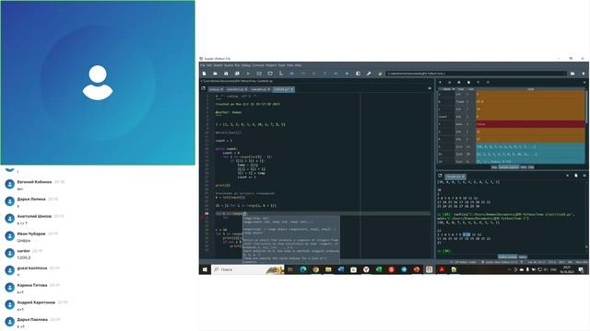Save data icon in Variable explorer toolbar

(450, 82)
